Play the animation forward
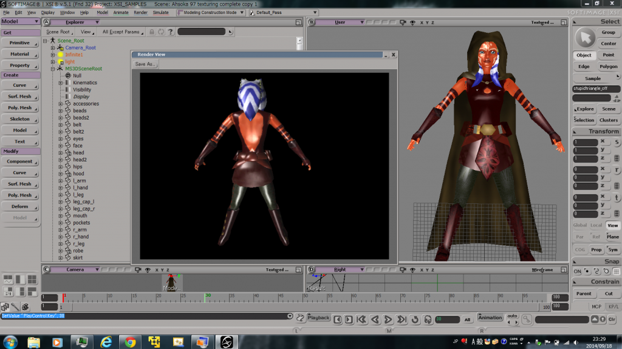Viewport: 622px width, 349px height. click(x=388, y=319)
